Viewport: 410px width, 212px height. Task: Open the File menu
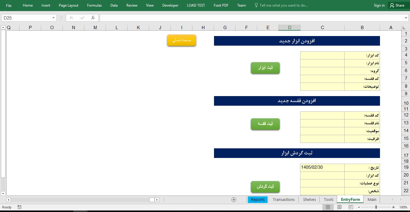point(9,5)
